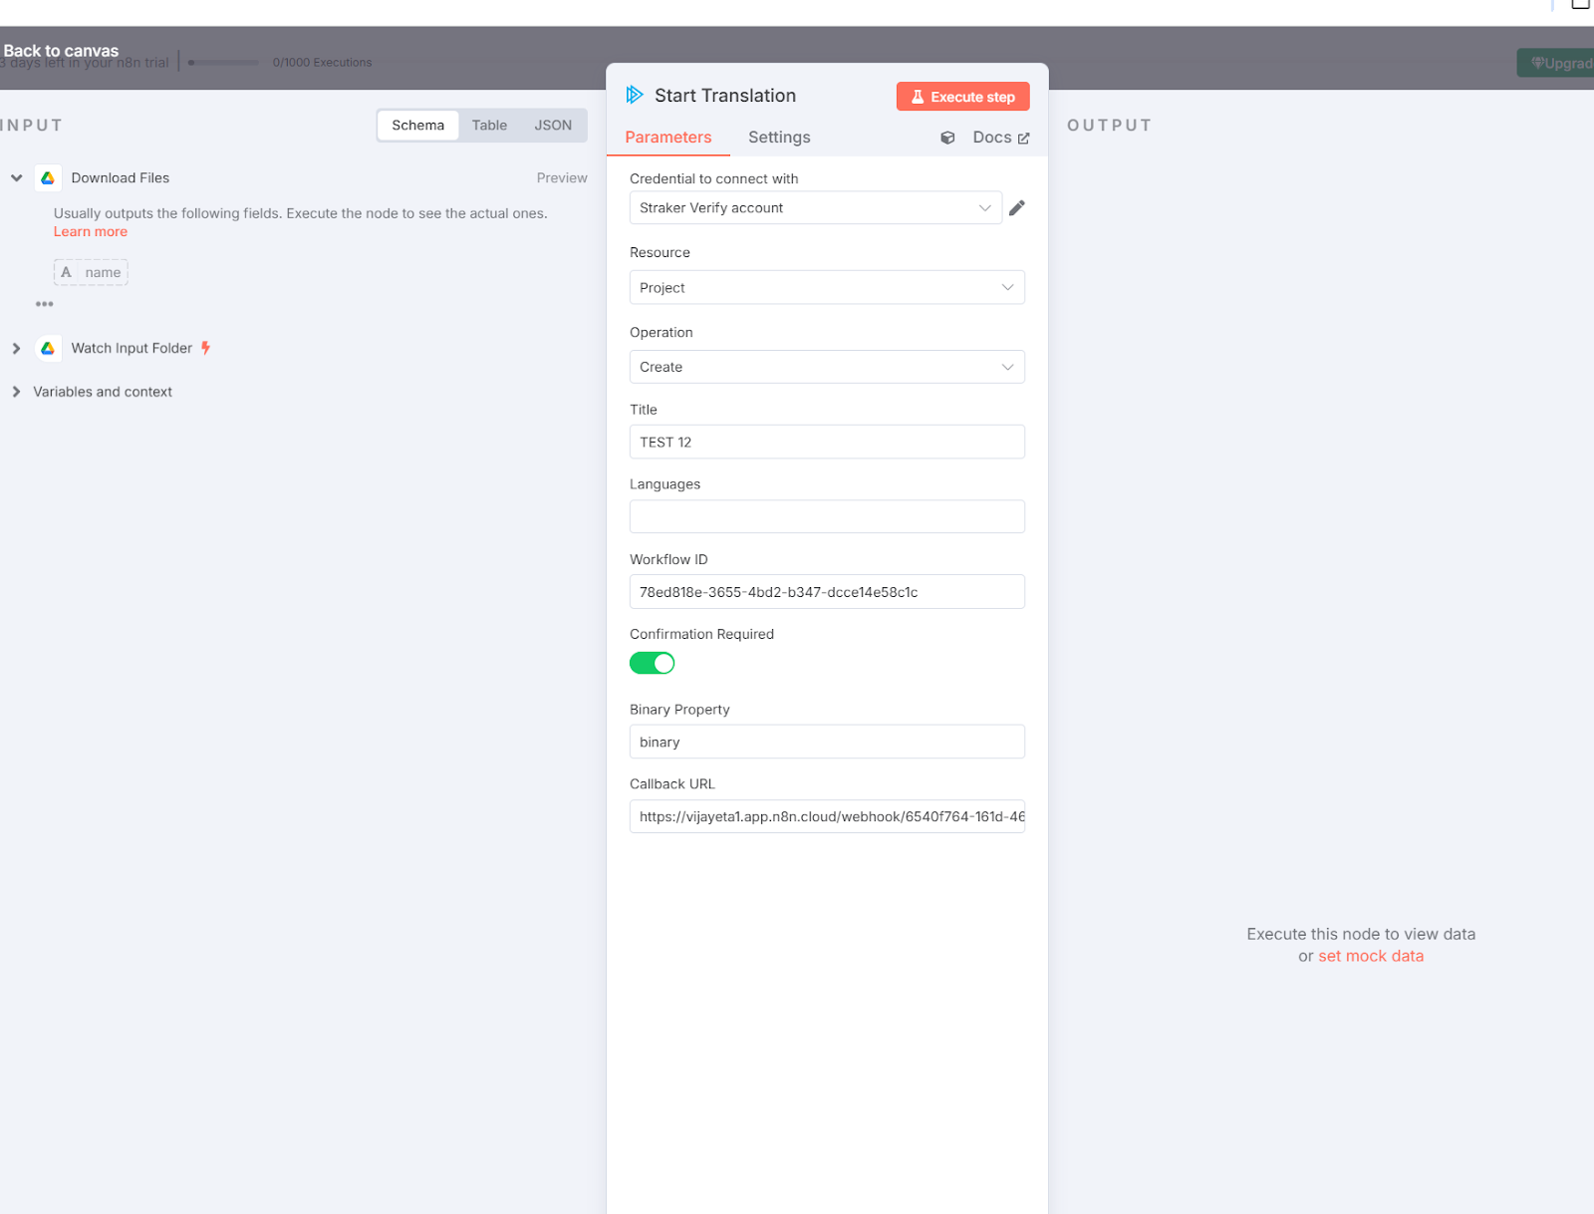
Task: Click the Callback URL field
Action: click(x=827, y=817)
